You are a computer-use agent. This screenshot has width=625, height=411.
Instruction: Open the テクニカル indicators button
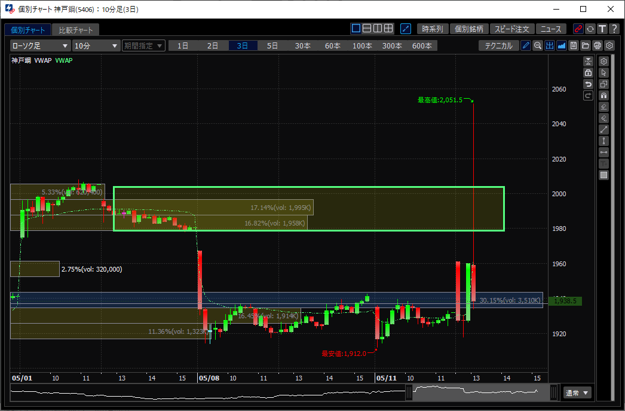pos(499,46)
